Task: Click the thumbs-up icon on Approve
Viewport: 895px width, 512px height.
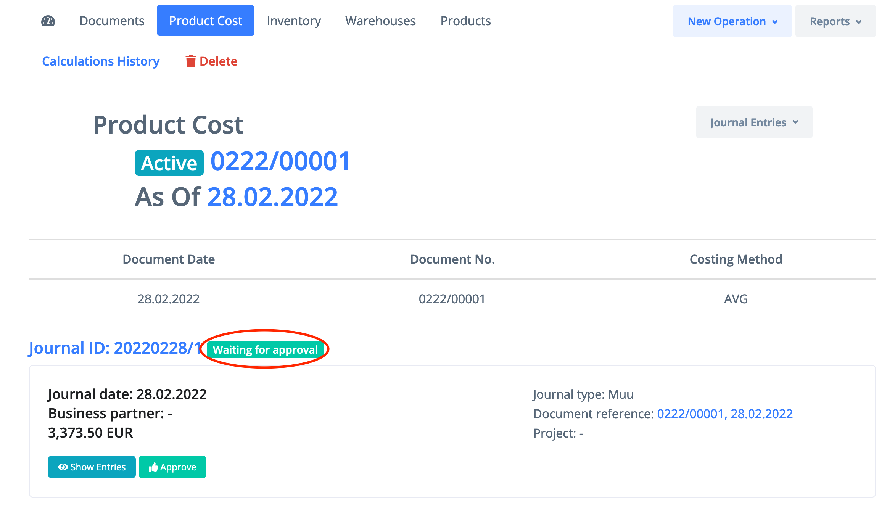Action: [153, 467]
